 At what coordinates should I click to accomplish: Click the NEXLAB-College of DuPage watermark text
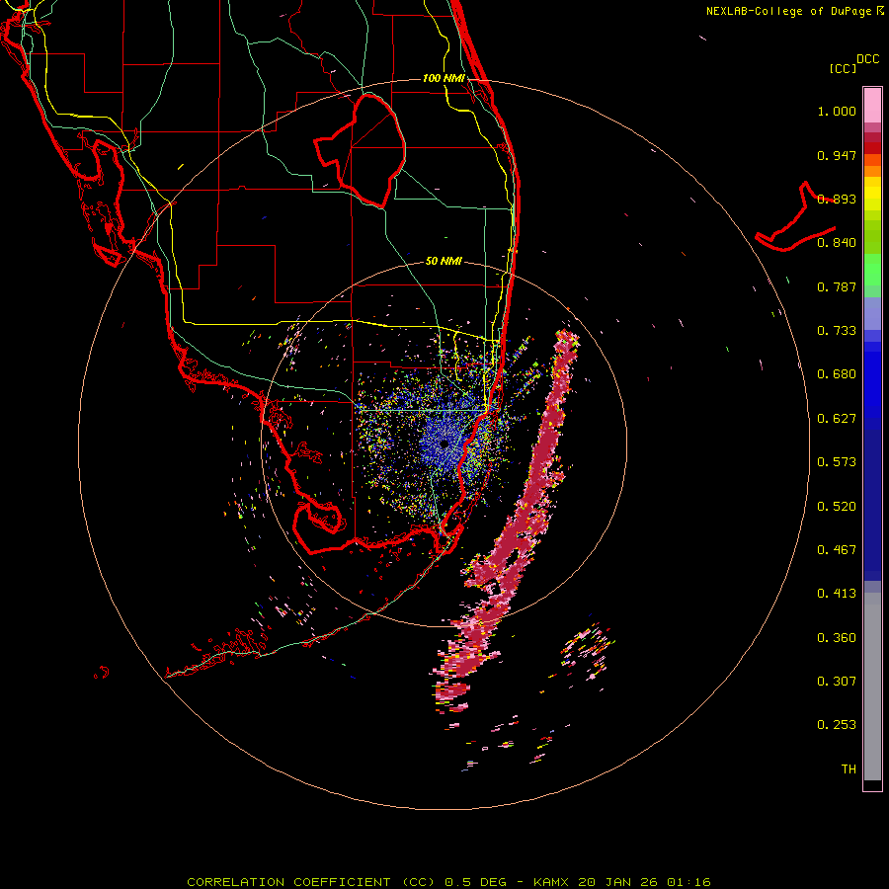tap(788, 11)
